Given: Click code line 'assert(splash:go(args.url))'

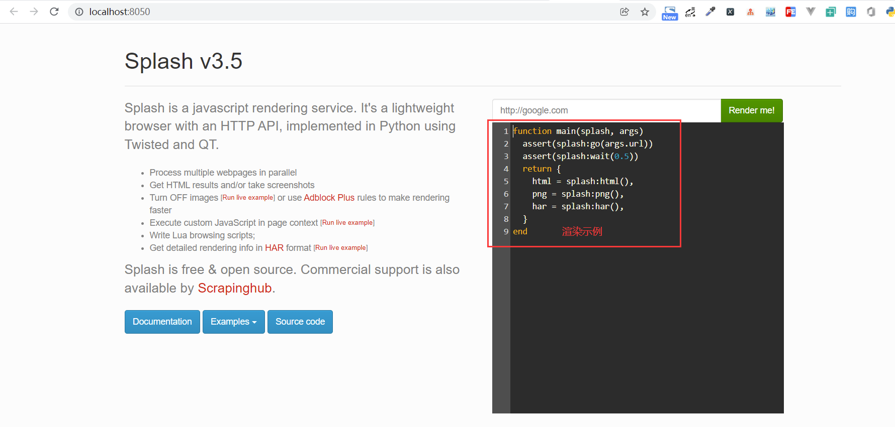Looking at the screenshot, I should pyautogui.click(x=588, y=144).
